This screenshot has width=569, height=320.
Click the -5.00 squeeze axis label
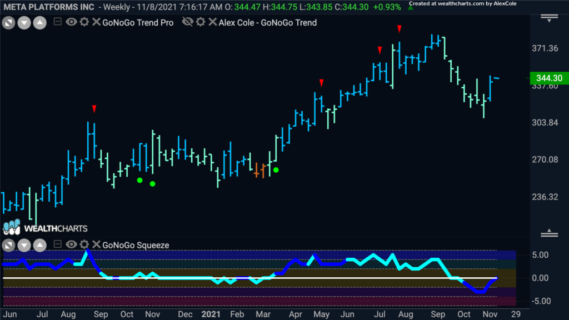pyautogui.click(x=540, y=301)
